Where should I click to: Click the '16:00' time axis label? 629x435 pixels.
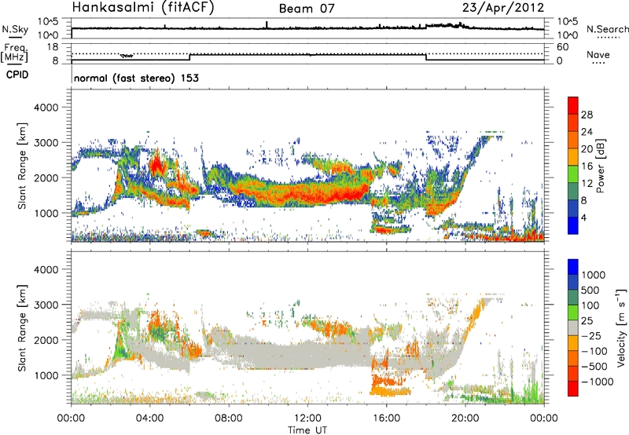tap(386, 419)
